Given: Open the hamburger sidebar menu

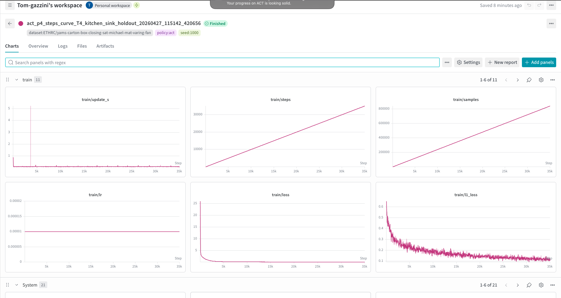Looking at the screenshot, I should click(x=10, y=5).
